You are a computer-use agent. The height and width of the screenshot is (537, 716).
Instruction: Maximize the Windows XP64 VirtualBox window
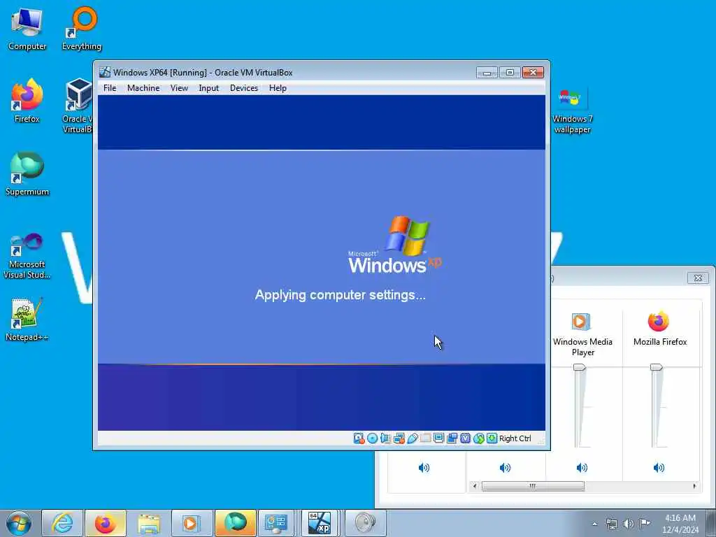tap(510, 73)
